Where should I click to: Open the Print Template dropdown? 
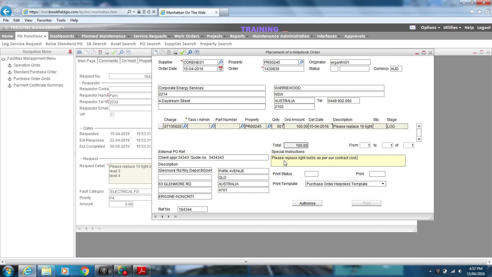click(x=383, y=184)
